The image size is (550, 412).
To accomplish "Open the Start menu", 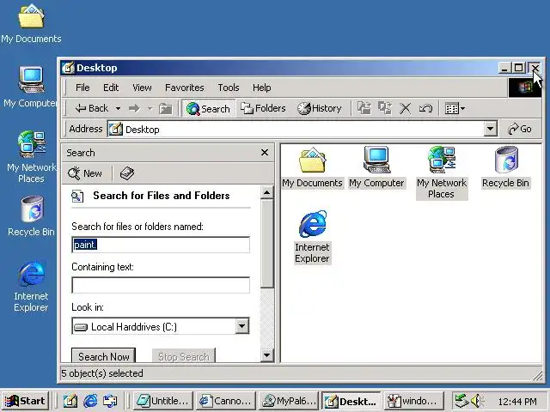I will tap(25, 401).
